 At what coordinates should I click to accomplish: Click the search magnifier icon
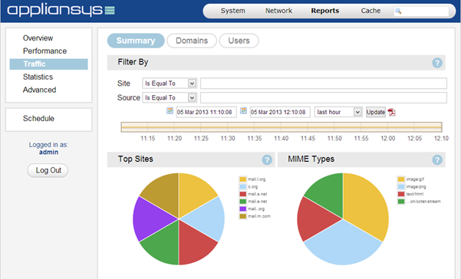coord(398,11)
